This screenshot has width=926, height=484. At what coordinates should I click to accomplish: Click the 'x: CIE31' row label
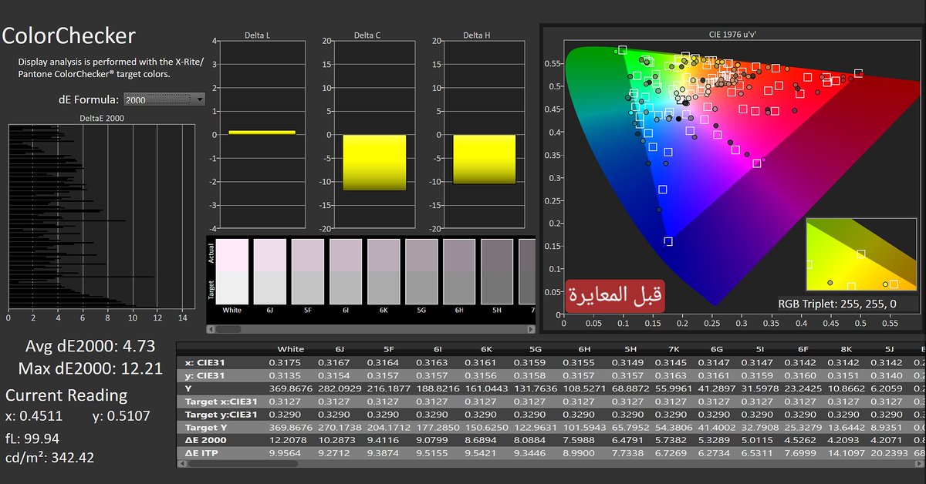(x=205, y=361)
